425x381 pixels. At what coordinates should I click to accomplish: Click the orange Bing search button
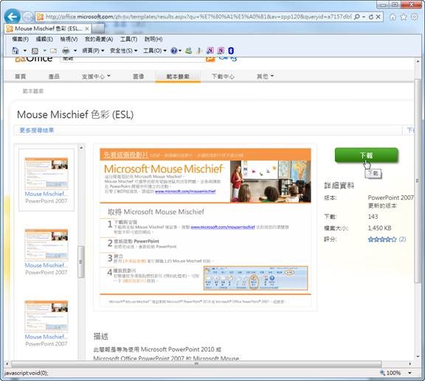coord(210,59)
